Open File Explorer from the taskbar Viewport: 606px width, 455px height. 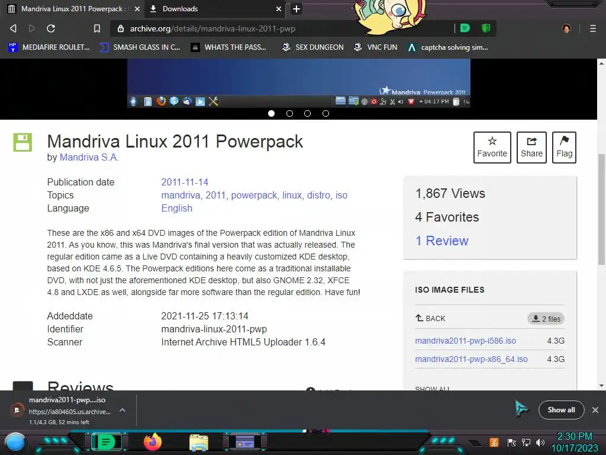coord(199,443)
